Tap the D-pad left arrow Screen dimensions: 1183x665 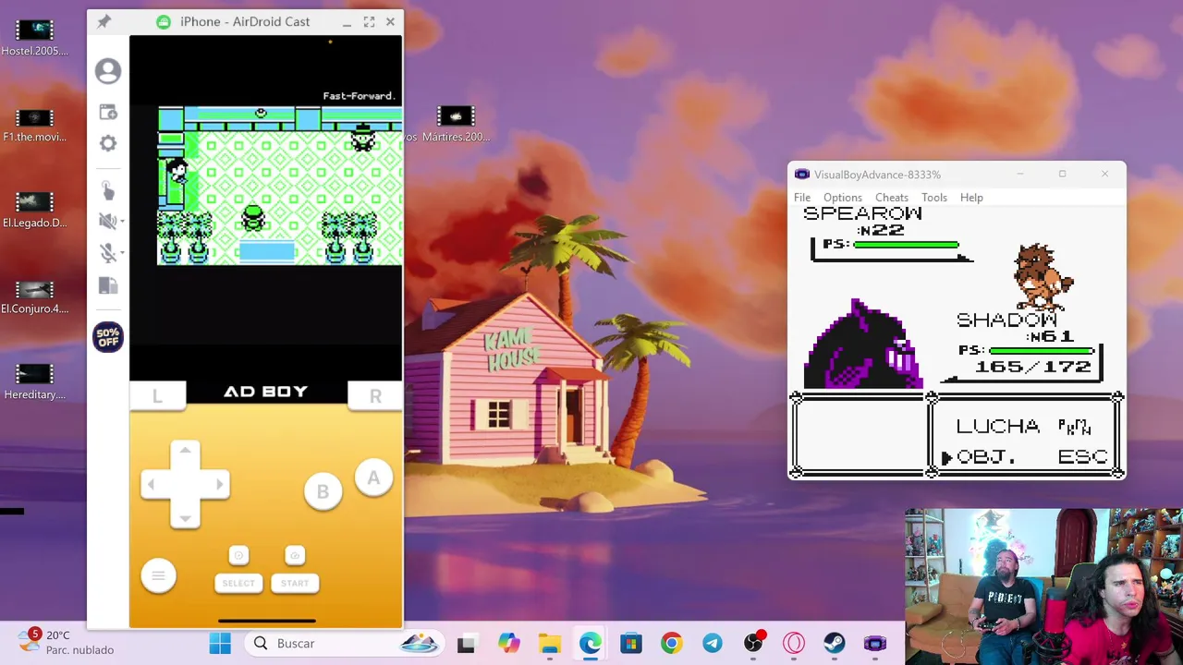point(152,484)
